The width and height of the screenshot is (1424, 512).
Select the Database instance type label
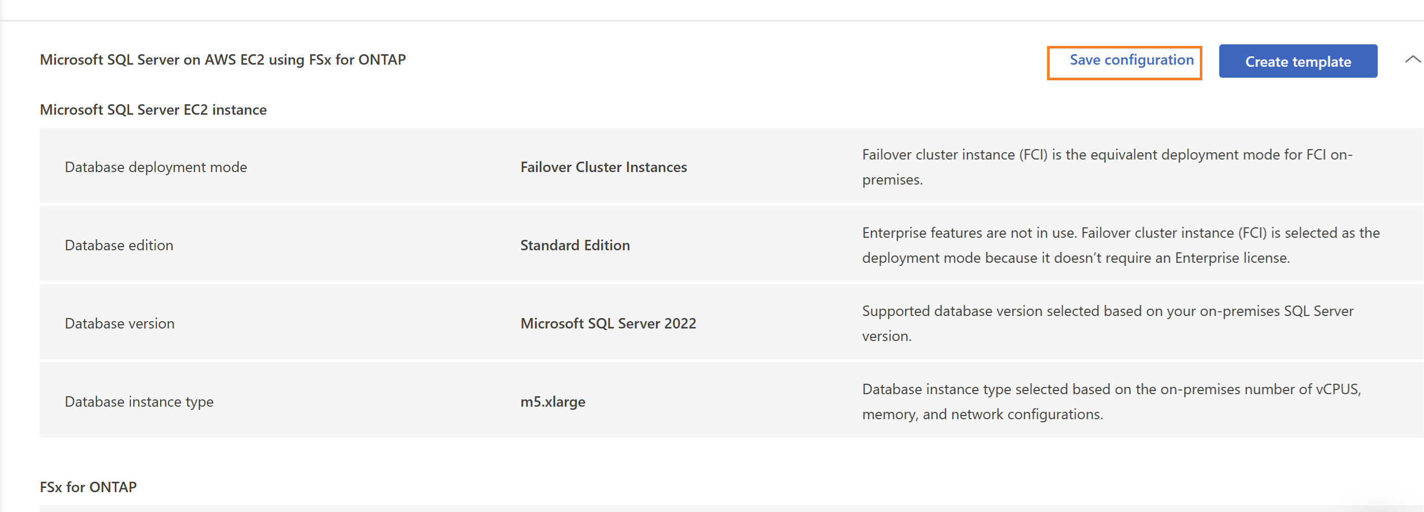coord(139,402)
